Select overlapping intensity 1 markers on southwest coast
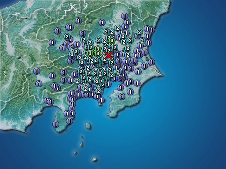This screenshot has height=169, width=226. point(49,101)
